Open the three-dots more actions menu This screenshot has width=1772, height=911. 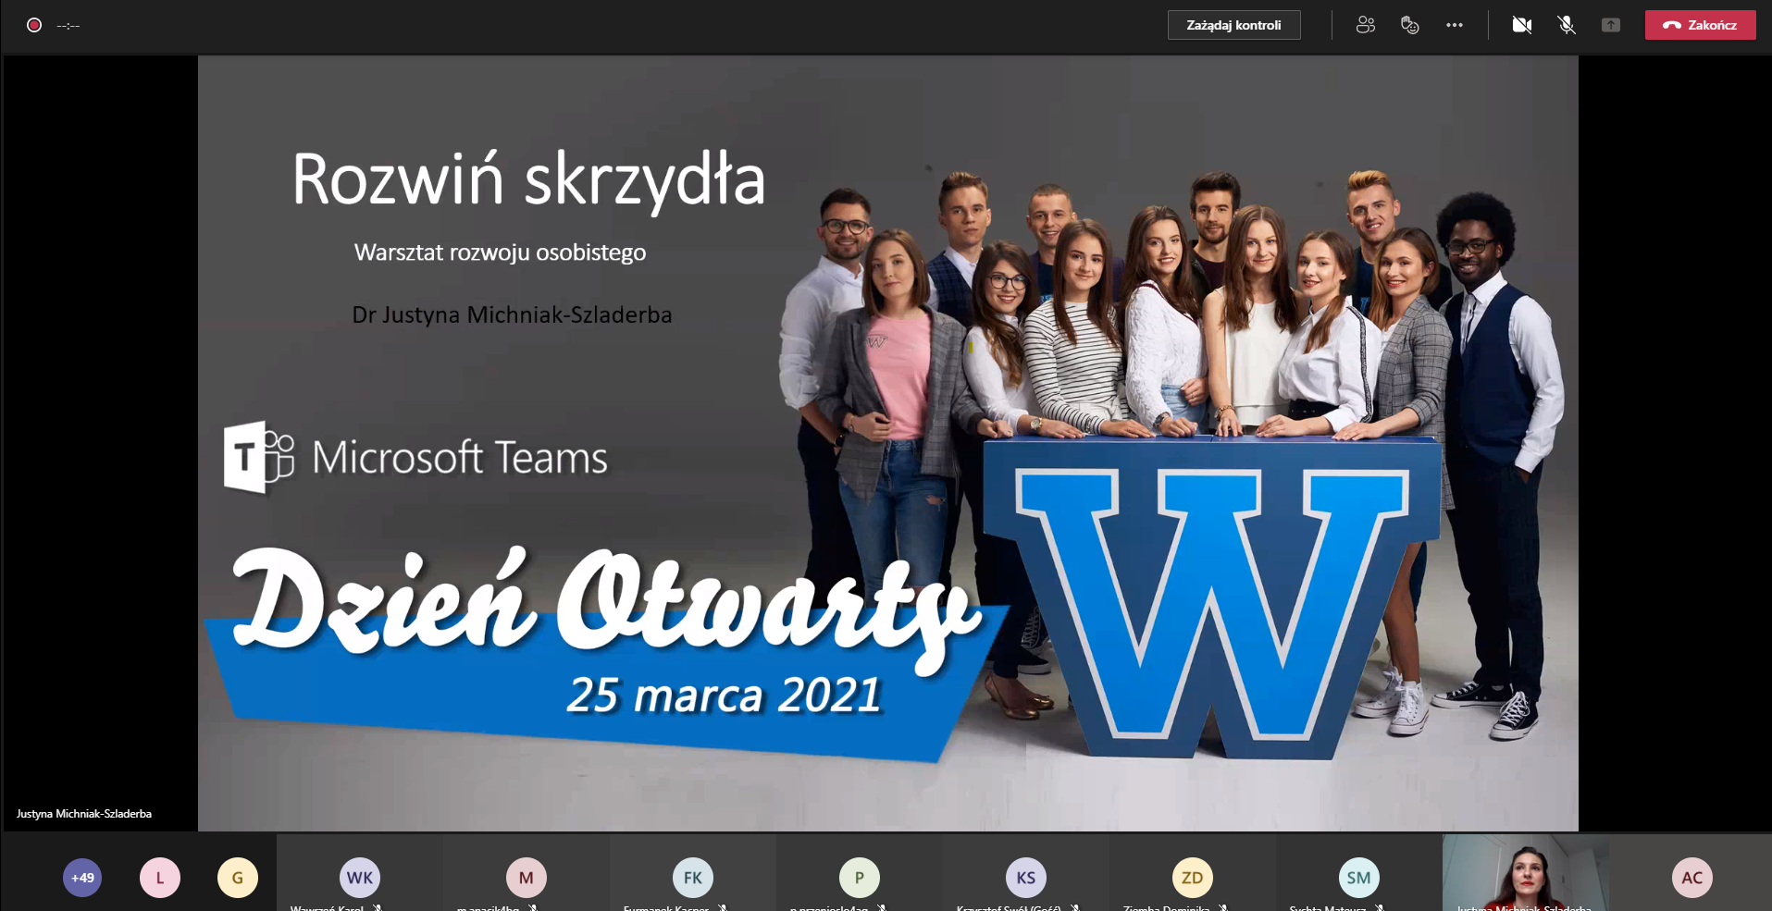[1454, 25]
